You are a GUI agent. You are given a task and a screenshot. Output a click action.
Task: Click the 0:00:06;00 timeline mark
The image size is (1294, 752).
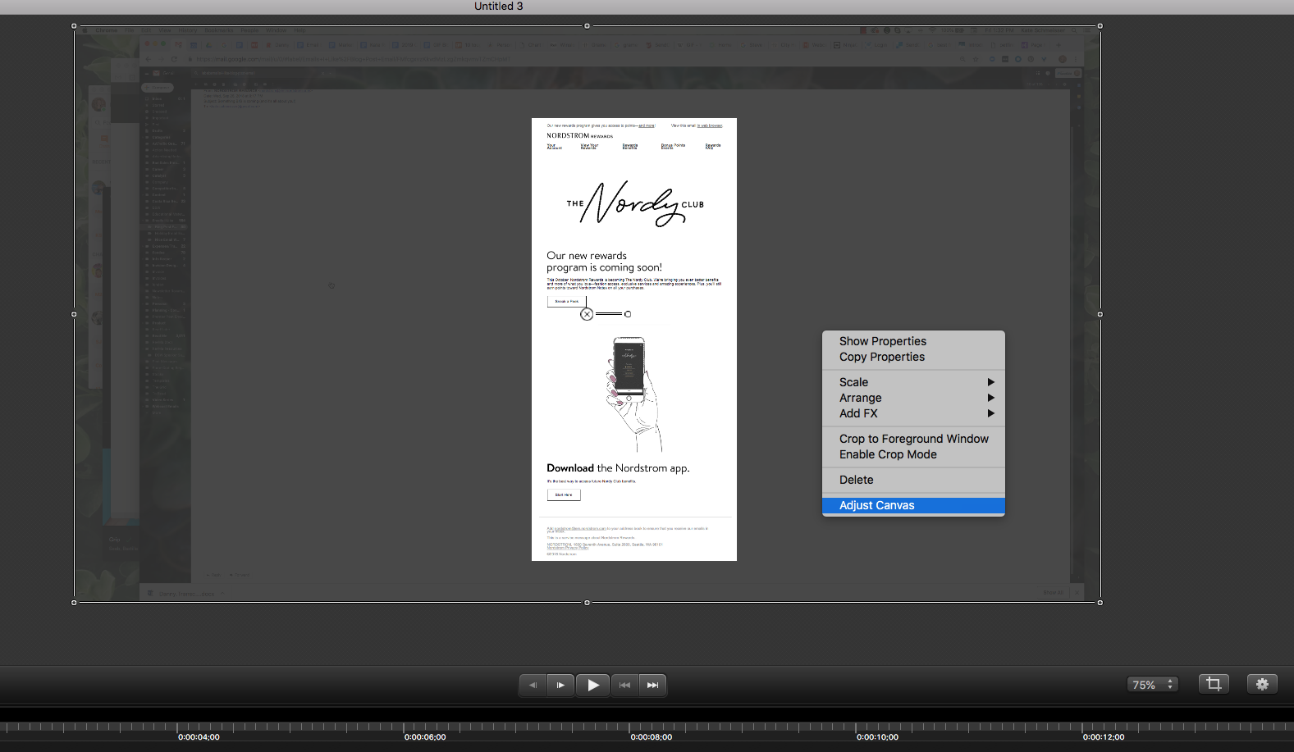[425, 737]
